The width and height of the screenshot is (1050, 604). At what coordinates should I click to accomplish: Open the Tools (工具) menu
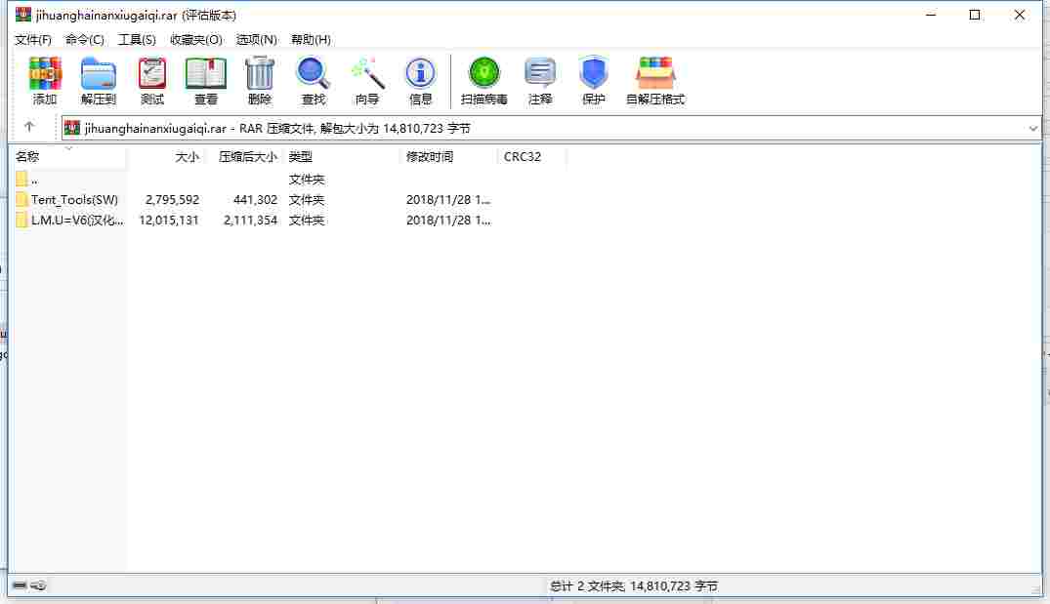pos(137,39)
